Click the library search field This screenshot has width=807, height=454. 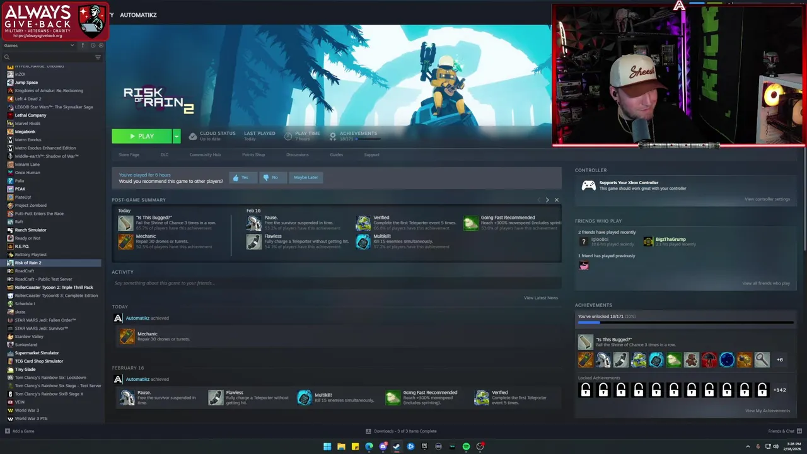(x=47, y=57)
